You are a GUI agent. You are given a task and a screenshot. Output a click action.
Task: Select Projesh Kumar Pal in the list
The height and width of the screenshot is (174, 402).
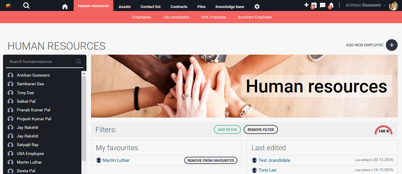coord(34,119)
